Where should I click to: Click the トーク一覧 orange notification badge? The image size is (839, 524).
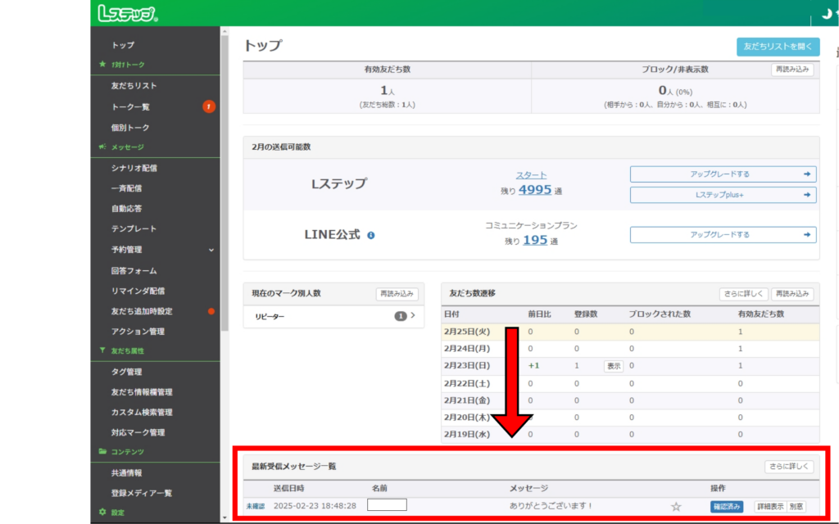pos(209,106)
